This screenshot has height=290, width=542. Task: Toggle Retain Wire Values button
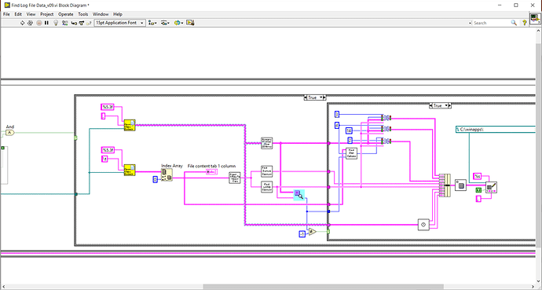64,23
